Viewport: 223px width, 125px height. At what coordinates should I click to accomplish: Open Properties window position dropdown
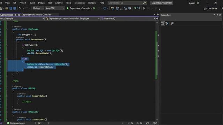(214, 15)
